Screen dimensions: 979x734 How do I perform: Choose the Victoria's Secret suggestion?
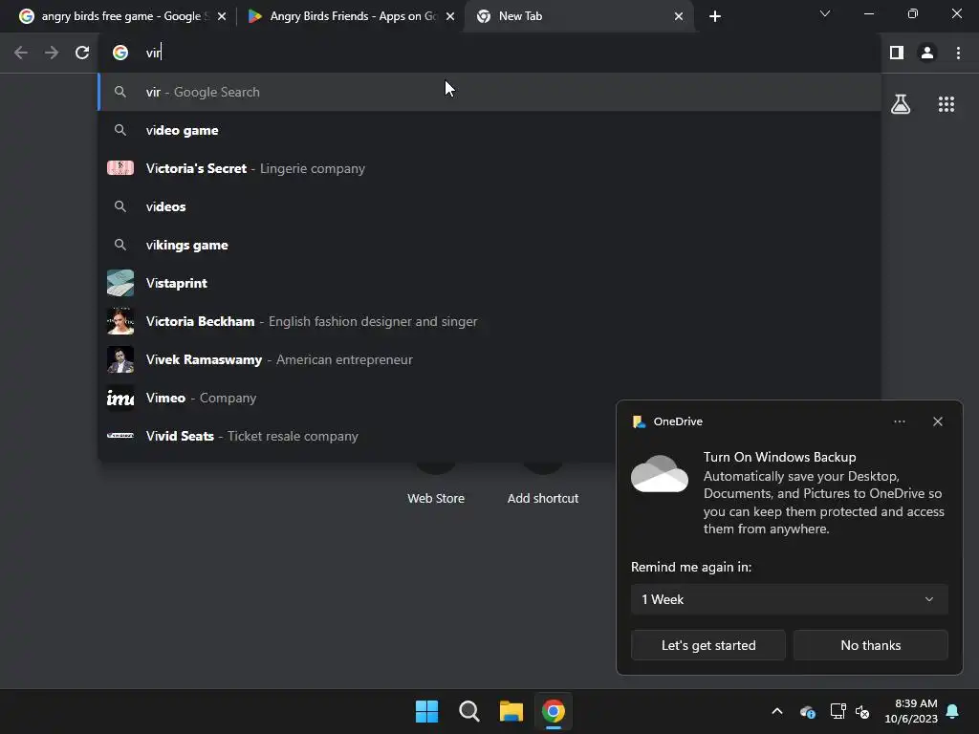tap(489, 168)
